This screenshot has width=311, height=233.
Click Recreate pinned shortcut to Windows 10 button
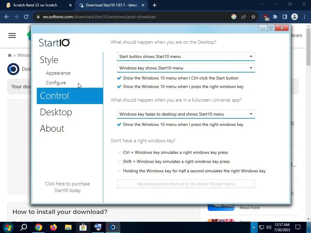coord(186,184)
